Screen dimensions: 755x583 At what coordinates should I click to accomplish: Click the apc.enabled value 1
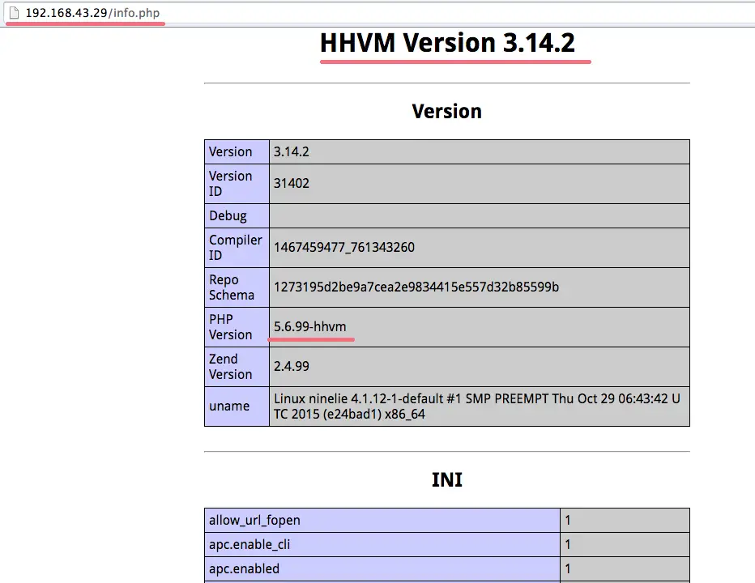568,568
